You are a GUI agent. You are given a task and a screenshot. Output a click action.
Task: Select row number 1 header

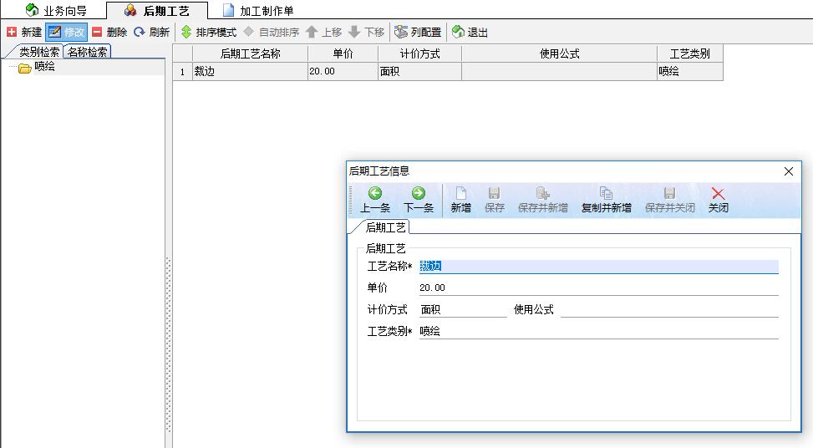pyautogui.click(x=182, y=72)
